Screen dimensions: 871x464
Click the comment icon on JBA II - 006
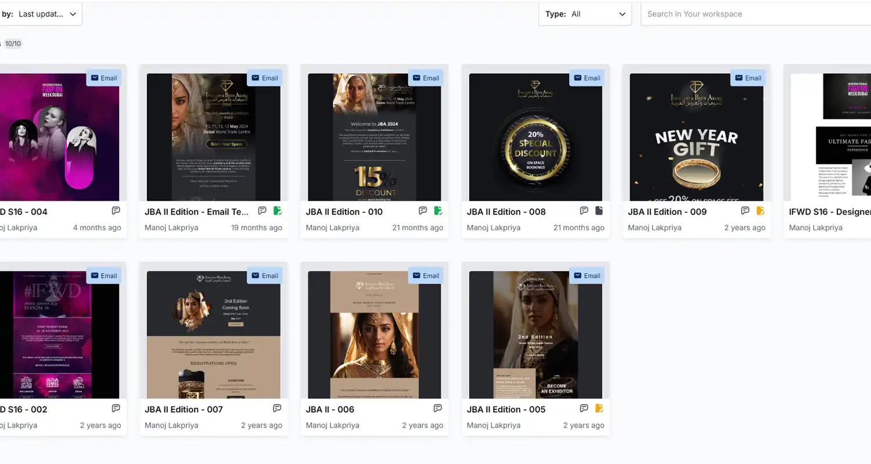tap(438, 408)
